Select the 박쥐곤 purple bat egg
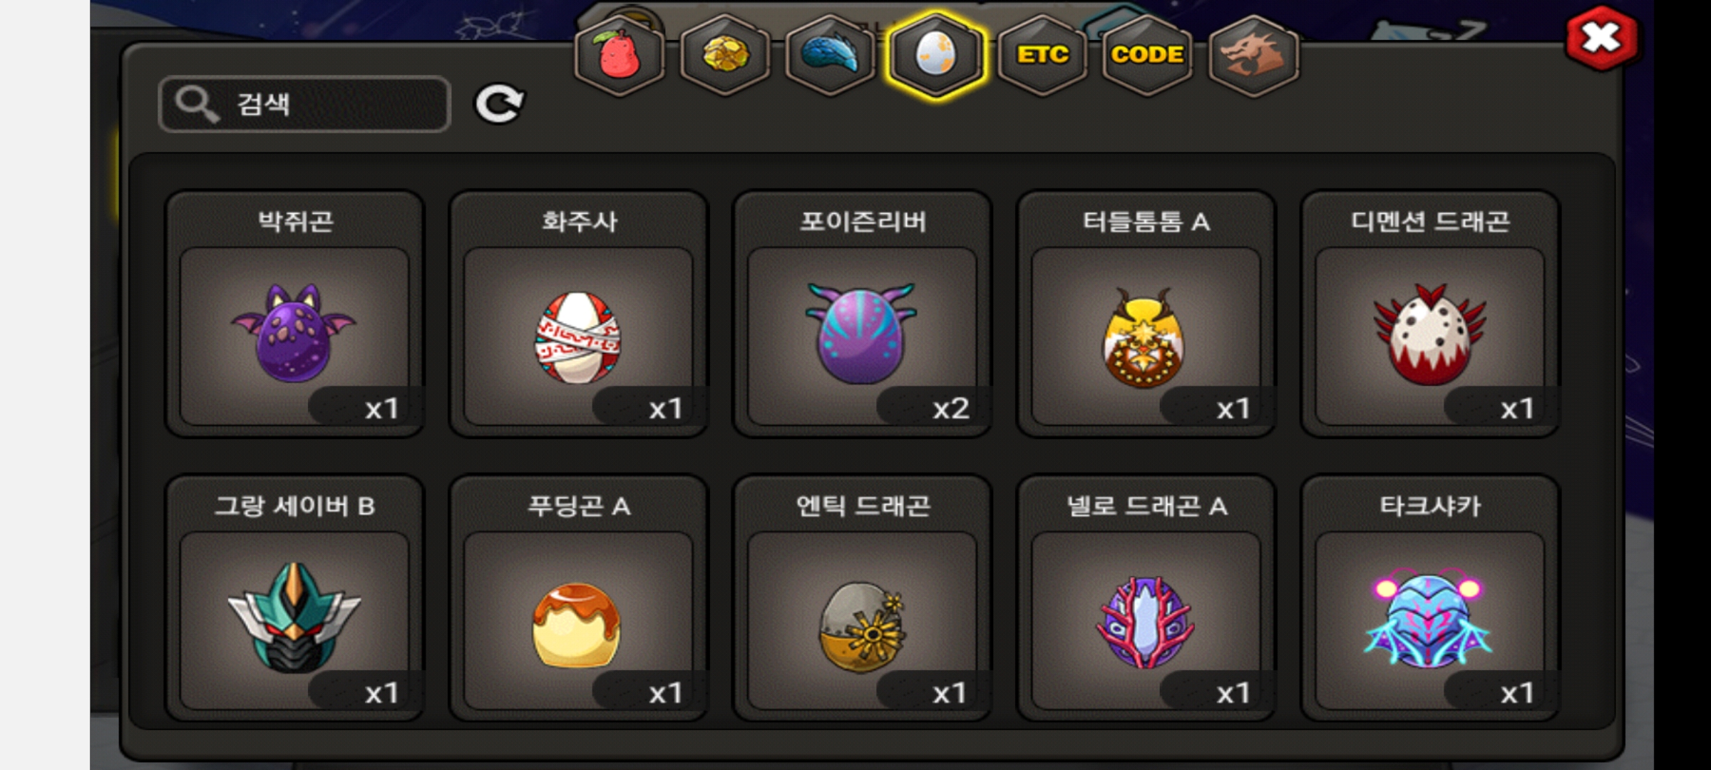The image size is (1711, 770). point(294,314)
